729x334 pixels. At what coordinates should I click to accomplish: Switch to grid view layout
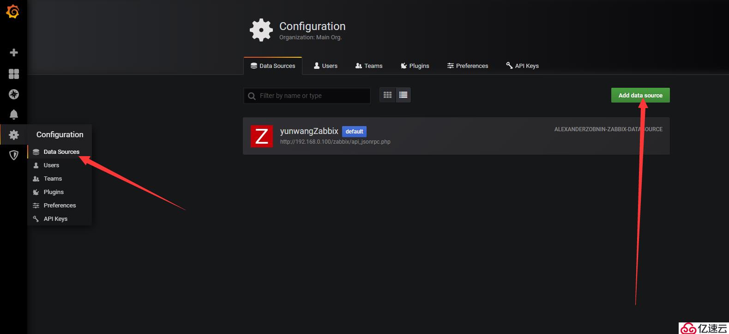pos(387,95)
